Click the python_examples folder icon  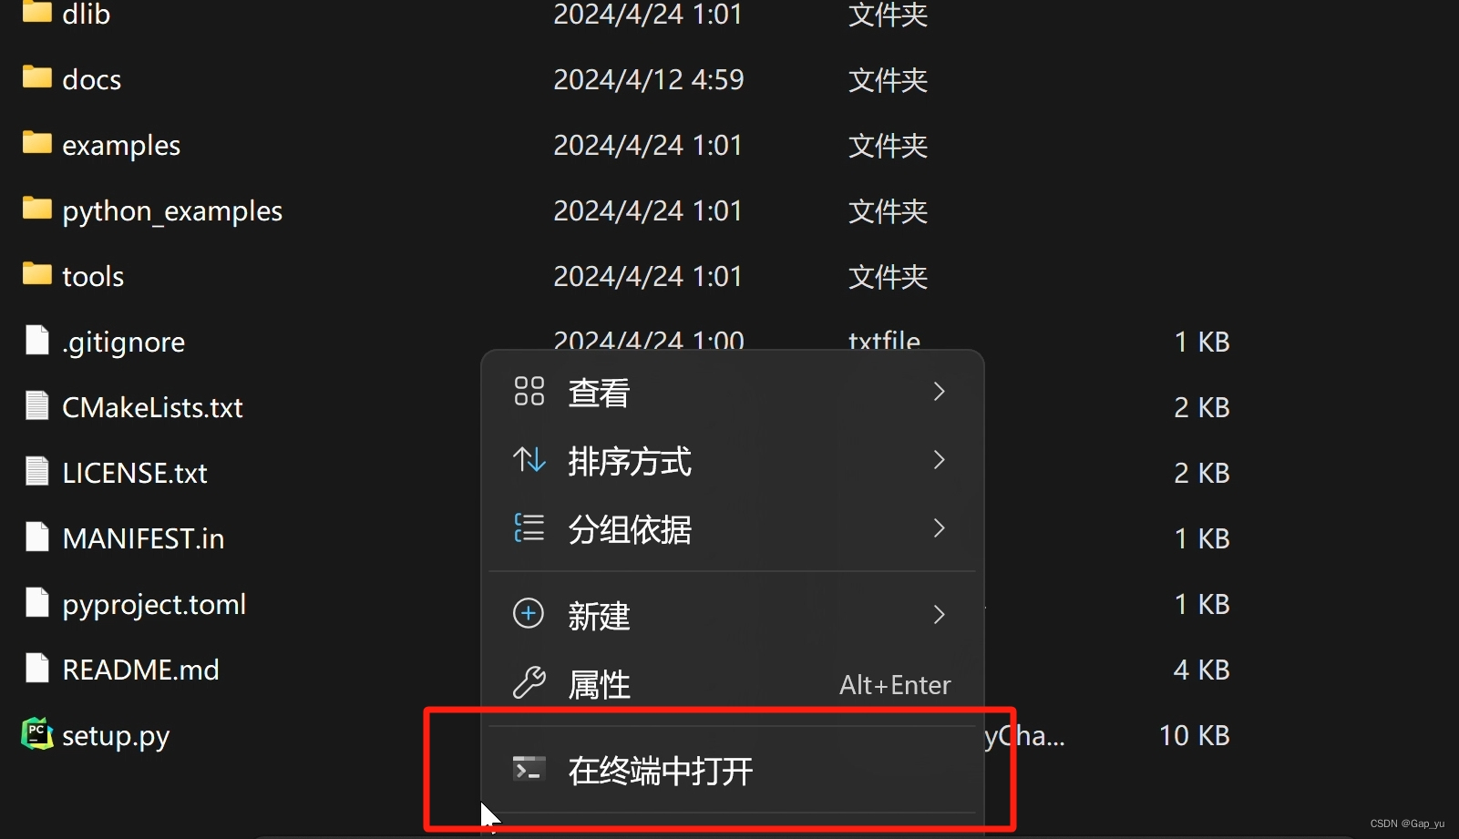[37, 208]
